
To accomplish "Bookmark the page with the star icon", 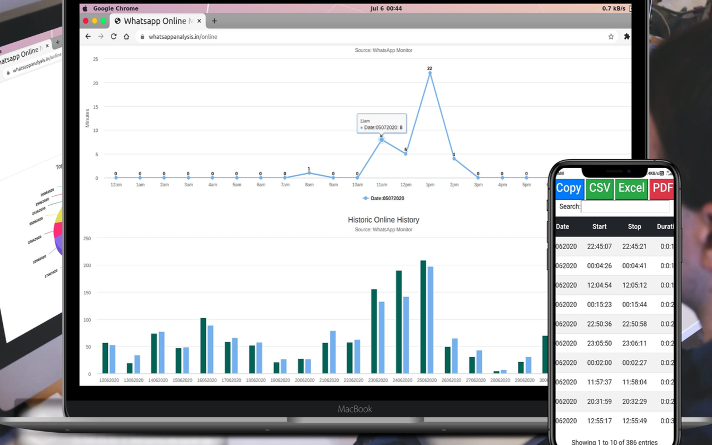I will [x=611, y=37].
